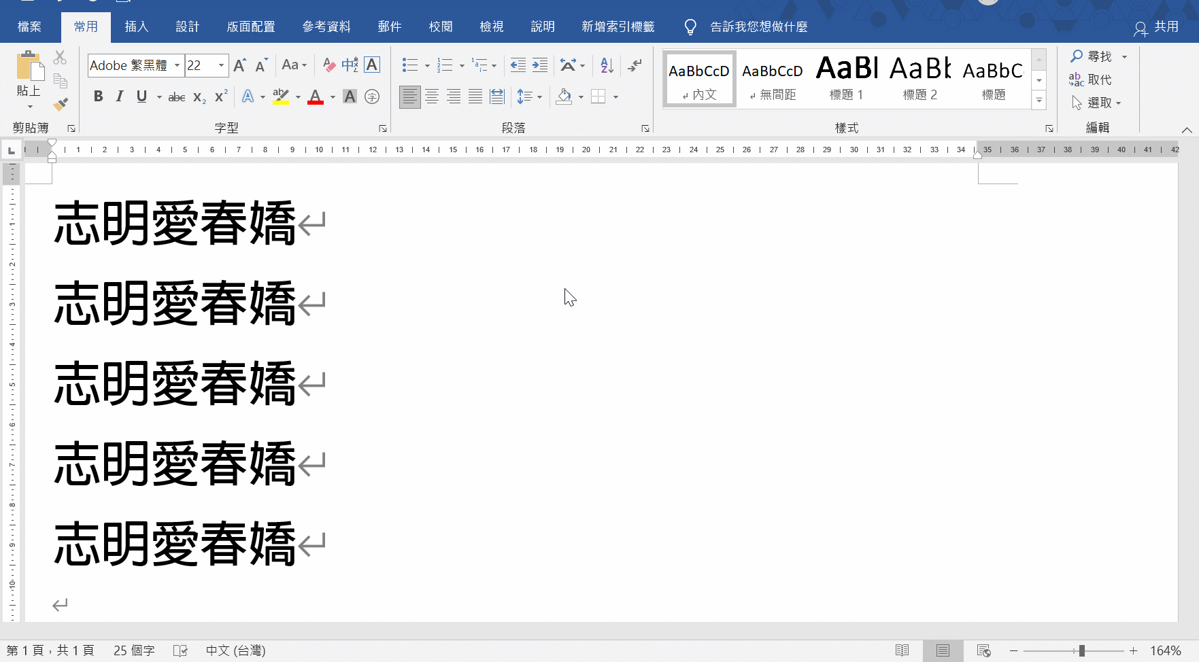The width and height of the screenshot is (1199, 662).
Task: Toggle character shading A icon
Action: (350, 97)
